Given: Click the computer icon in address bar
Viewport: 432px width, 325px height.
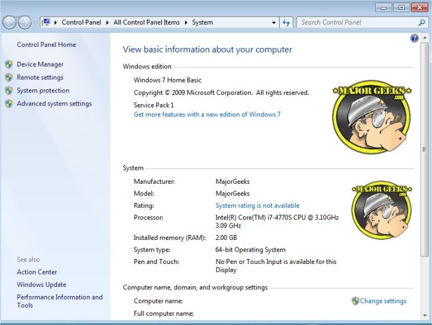Looking at the screenshot, I should pos(46,22).
